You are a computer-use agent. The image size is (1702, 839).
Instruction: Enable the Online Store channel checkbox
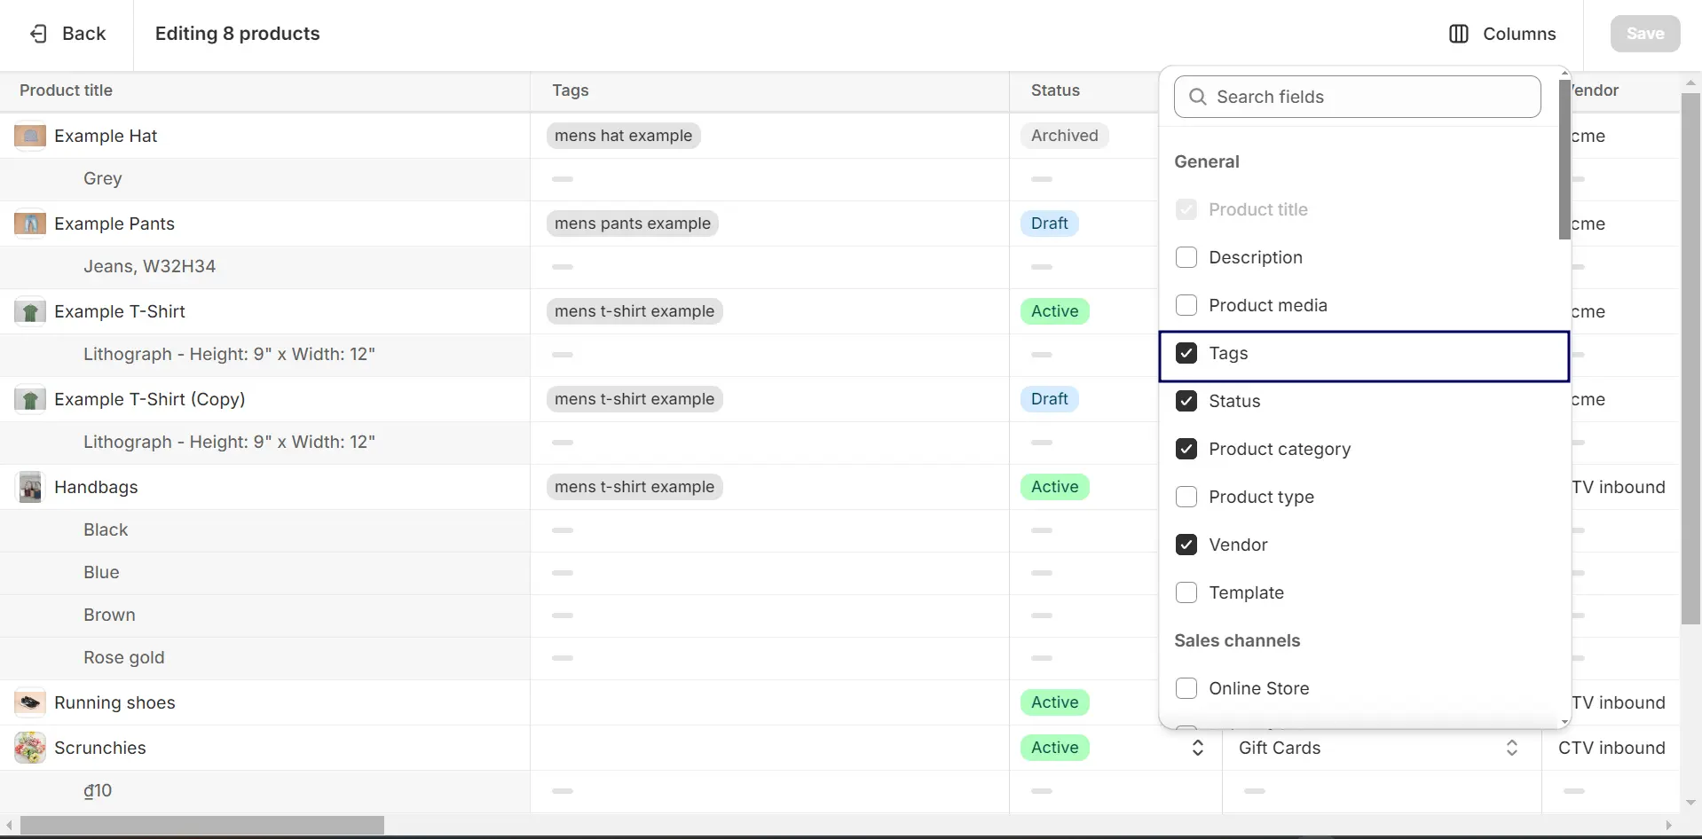tap(1186, 688)
